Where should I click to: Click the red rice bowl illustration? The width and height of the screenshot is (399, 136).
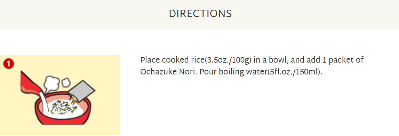pos(62,111)
